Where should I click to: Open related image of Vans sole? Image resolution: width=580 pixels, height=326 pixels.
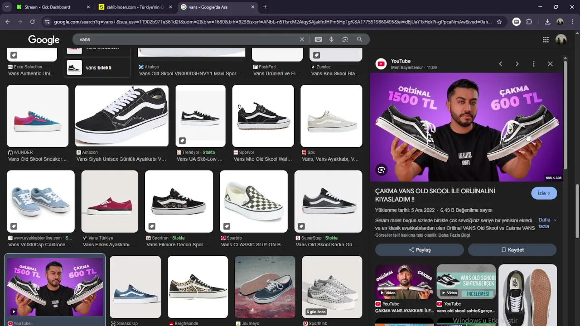tap(528, 295)
